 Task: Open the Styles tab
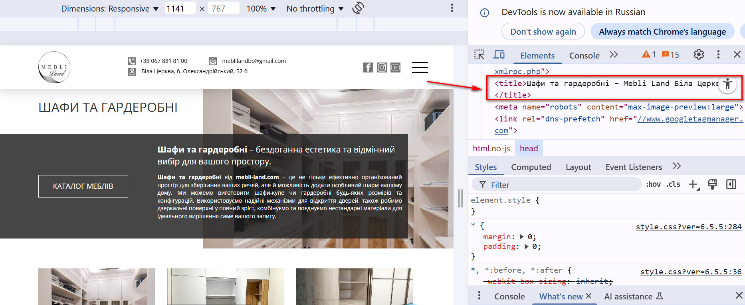(485, 167)
